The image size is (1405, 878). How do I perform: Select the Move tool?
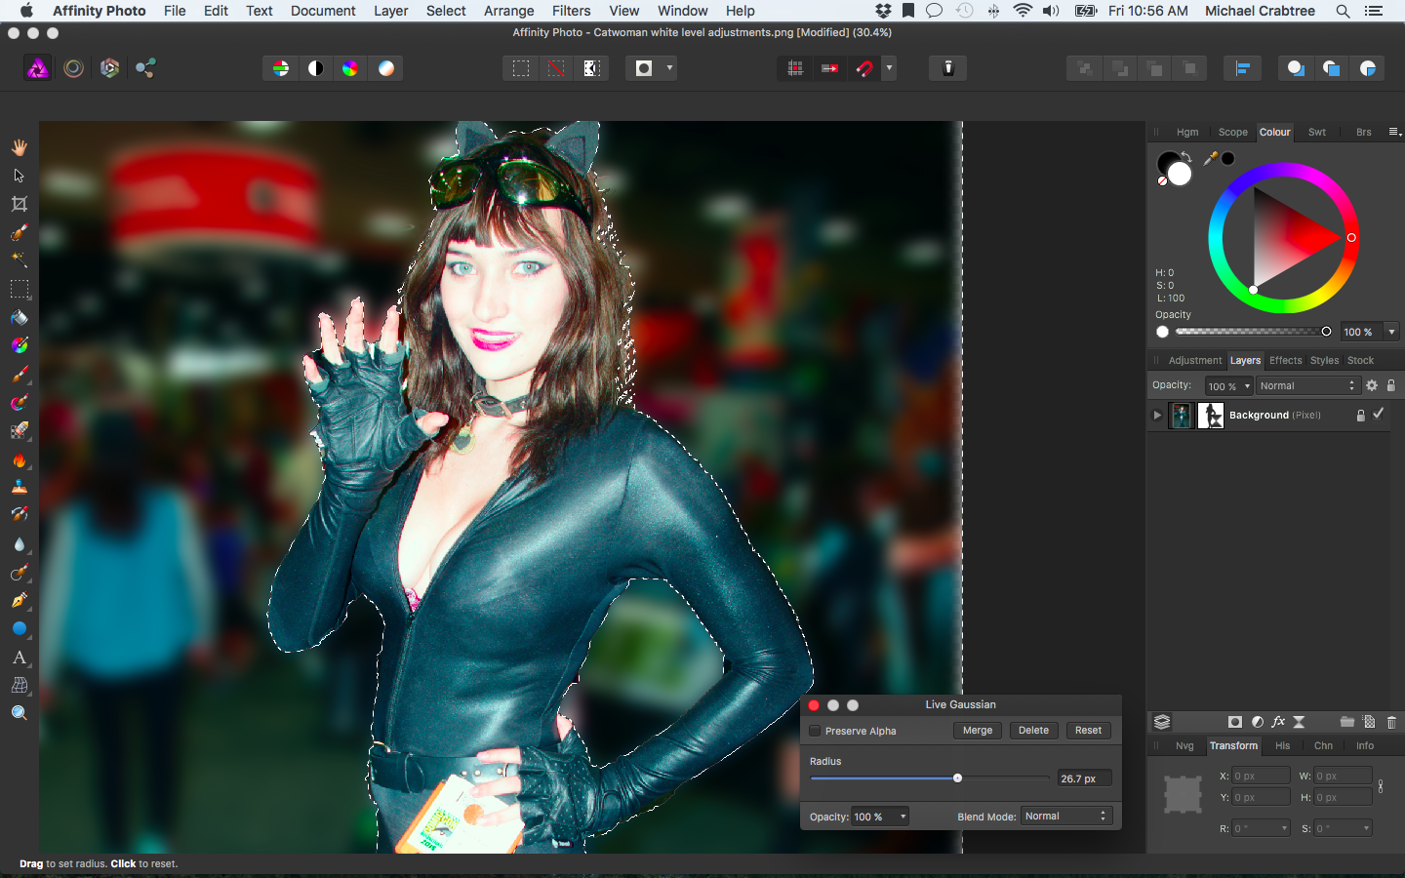tap(20, 176)
